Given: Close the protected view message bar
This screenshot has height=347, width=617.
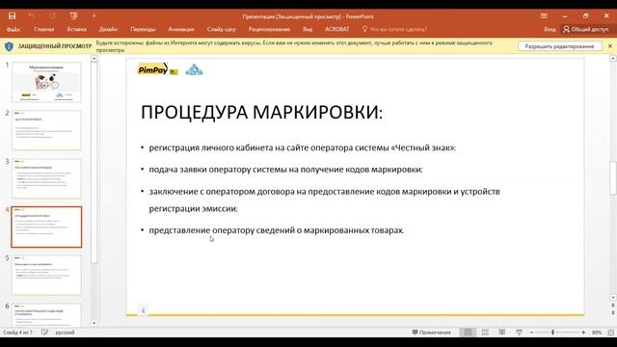Looking at the screenshot, I should click(x=610, y=46).
